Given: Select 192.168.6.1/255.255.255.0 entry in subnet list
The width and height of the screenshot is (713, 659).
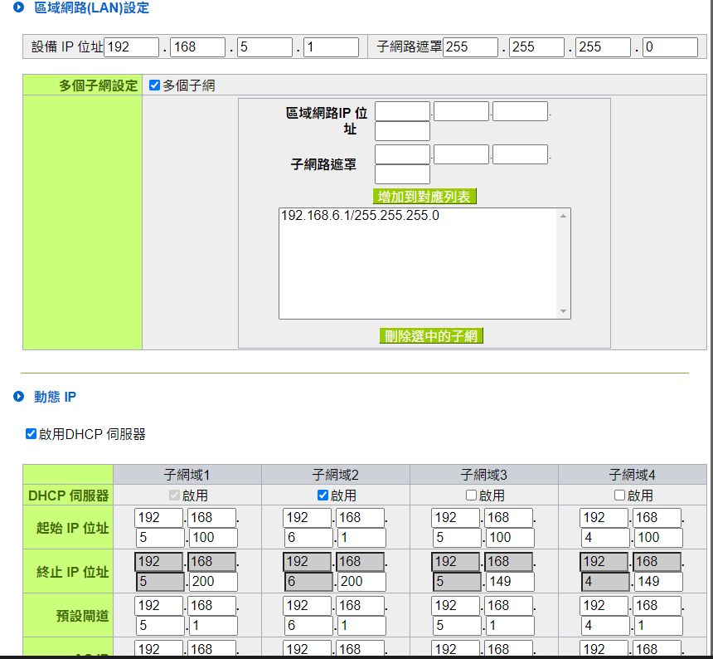Looking at the screenshot, I should [360, 216].
